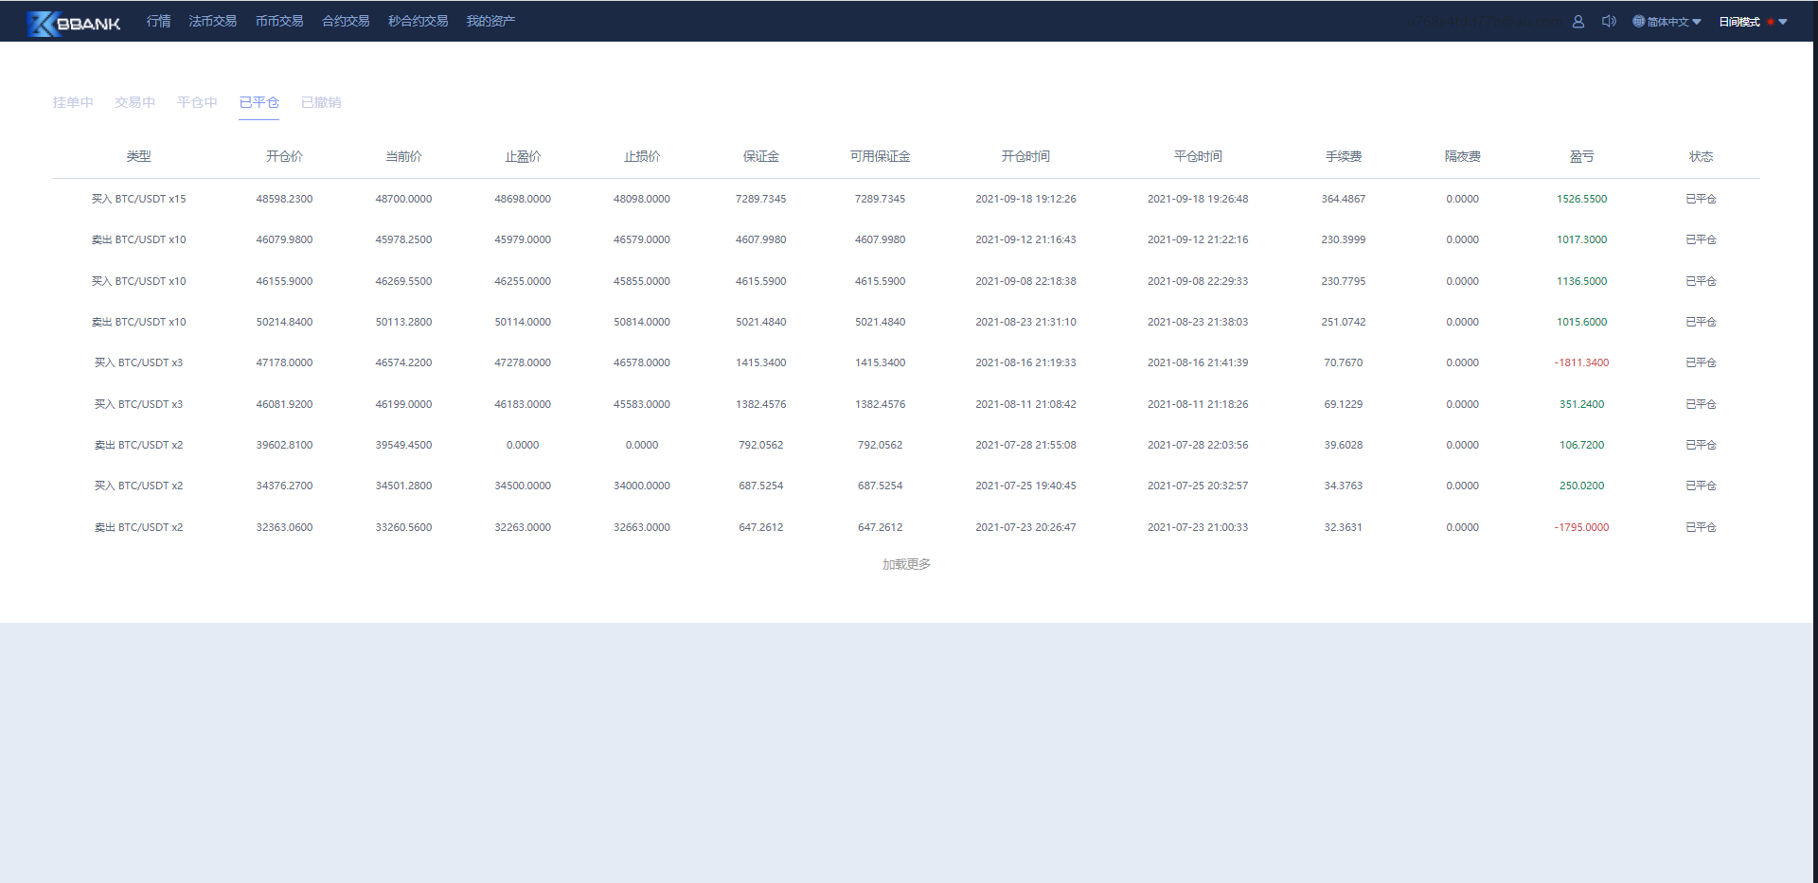Image resolution: width=1818 pixels, height=883 pixels.
Task: Select the 已平仓 tab
Action: tap(258, 102)
